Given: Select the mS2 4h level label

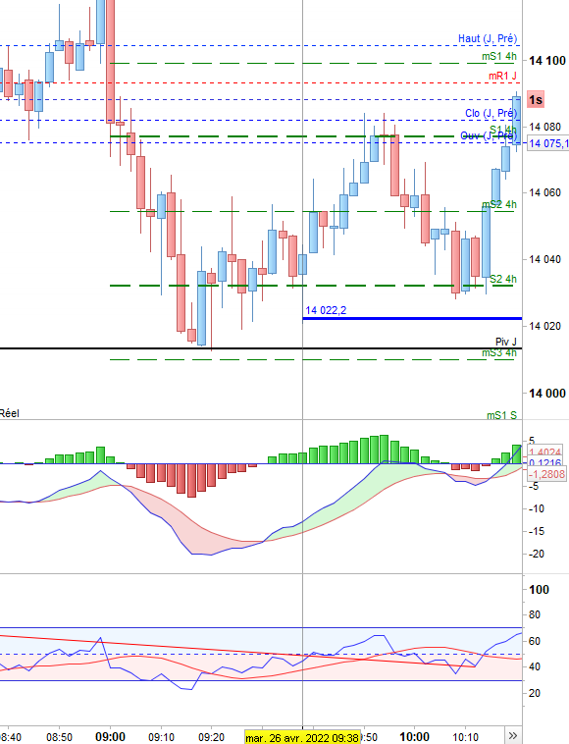Looking at the screenshot, I should [x=498, y=204].
